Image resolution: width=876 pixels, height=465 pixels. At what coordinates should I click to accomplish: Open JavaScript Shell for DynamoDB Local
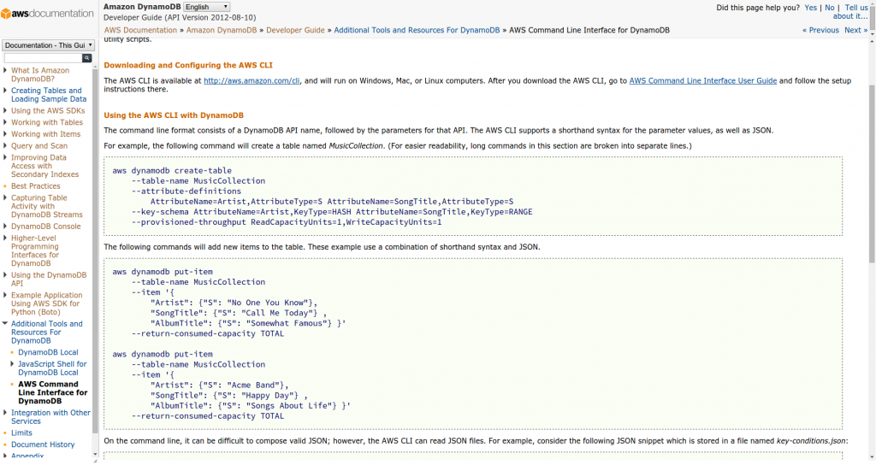tap(52, 368)
